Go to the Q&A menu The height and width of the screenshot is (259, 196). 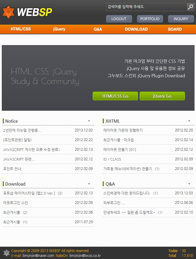98,29
